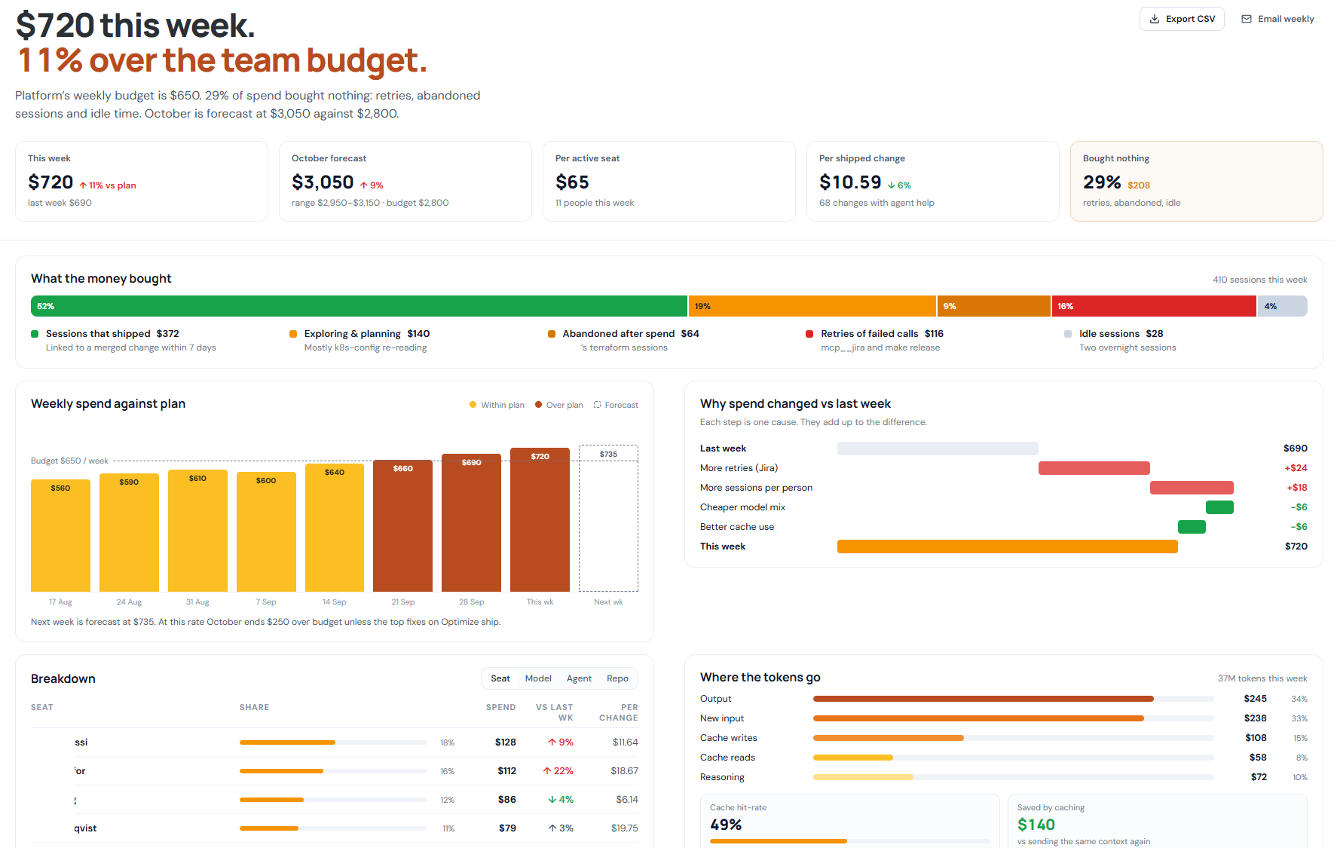Click the Output tokens bar
The height and width of the screenshot is (848, 1334).
[984, 699]
